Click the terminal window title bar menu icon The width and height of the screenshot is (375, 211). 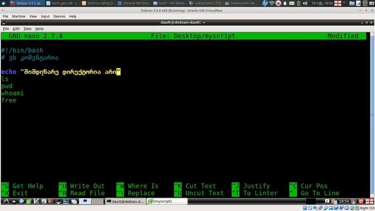click(4, 23)
